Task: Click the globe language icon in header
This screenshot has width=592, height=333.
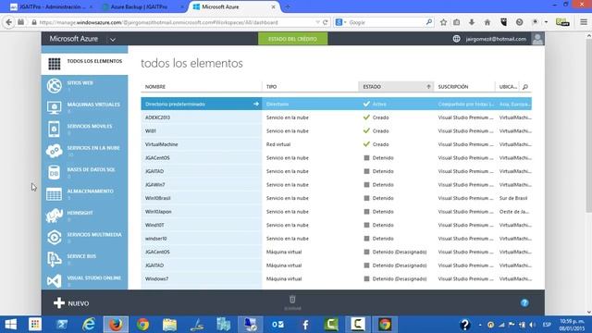Action: [456, 39]
